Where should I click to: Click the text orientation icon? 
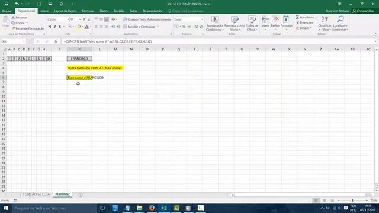(113, 20)
